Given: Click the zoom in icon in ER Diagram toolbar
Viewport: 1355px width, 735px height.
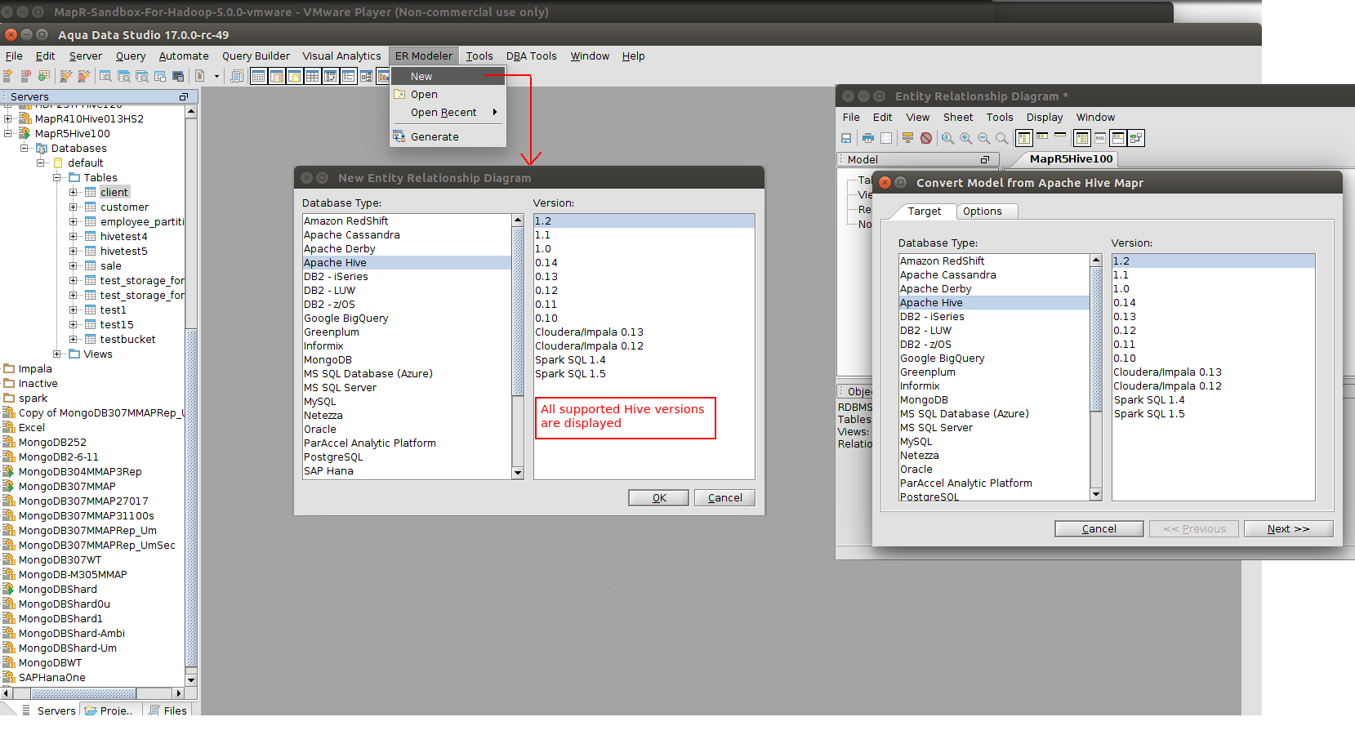Looking at the screenshot, I should [965, 138].
